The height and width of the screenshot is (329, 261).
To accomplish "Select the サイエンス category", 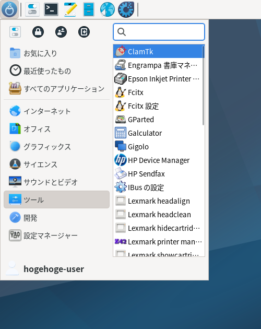I will (x=57, y=164).
